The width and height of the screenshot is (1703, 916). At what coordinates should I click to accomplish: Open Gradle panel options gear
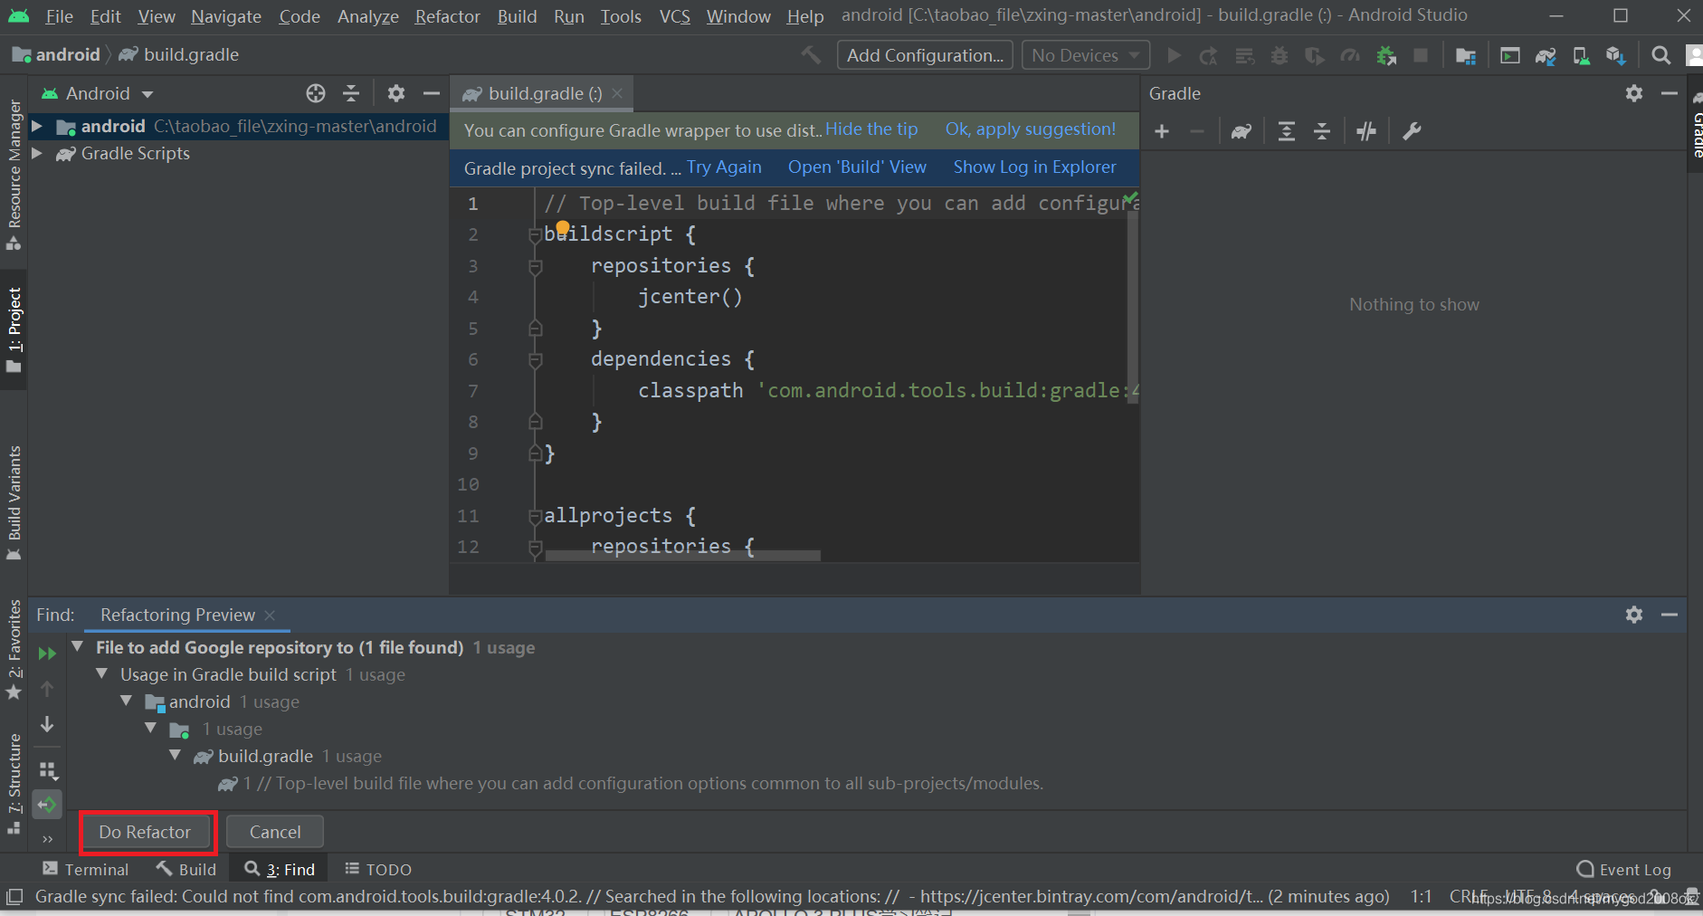1633,93
